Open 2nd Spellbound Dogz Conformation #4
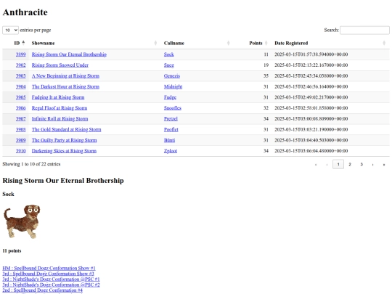The height and width of the screenshot is (294, 392). (43, 290)
